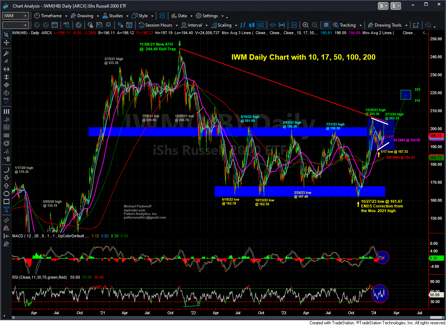This screenshot has width=446, height=325.
Task: Click the Scaling button
Action: pyautogui.click(x=221, y=25)
